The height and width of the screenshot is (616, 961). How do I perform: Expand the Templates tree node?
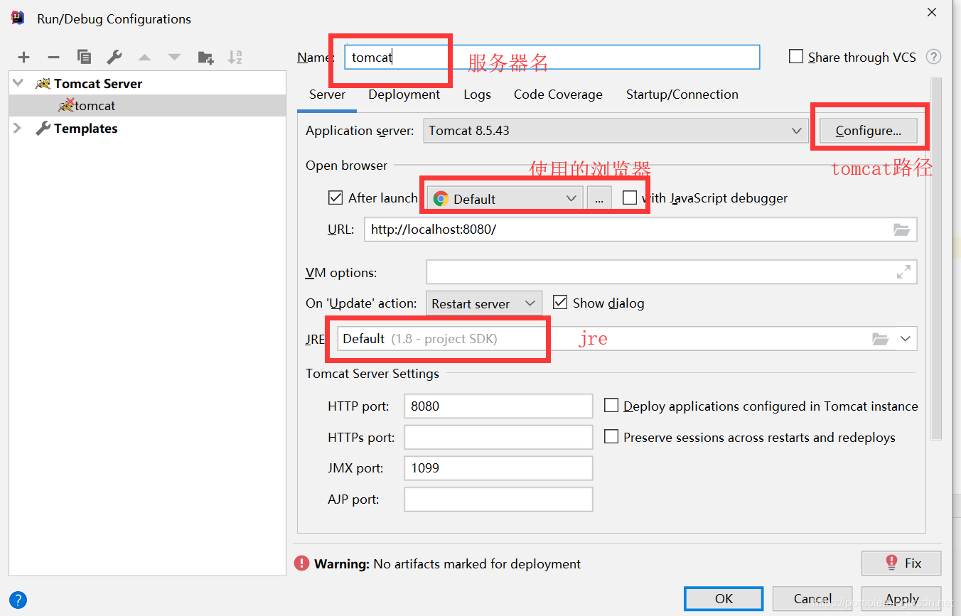pos(18,129)
